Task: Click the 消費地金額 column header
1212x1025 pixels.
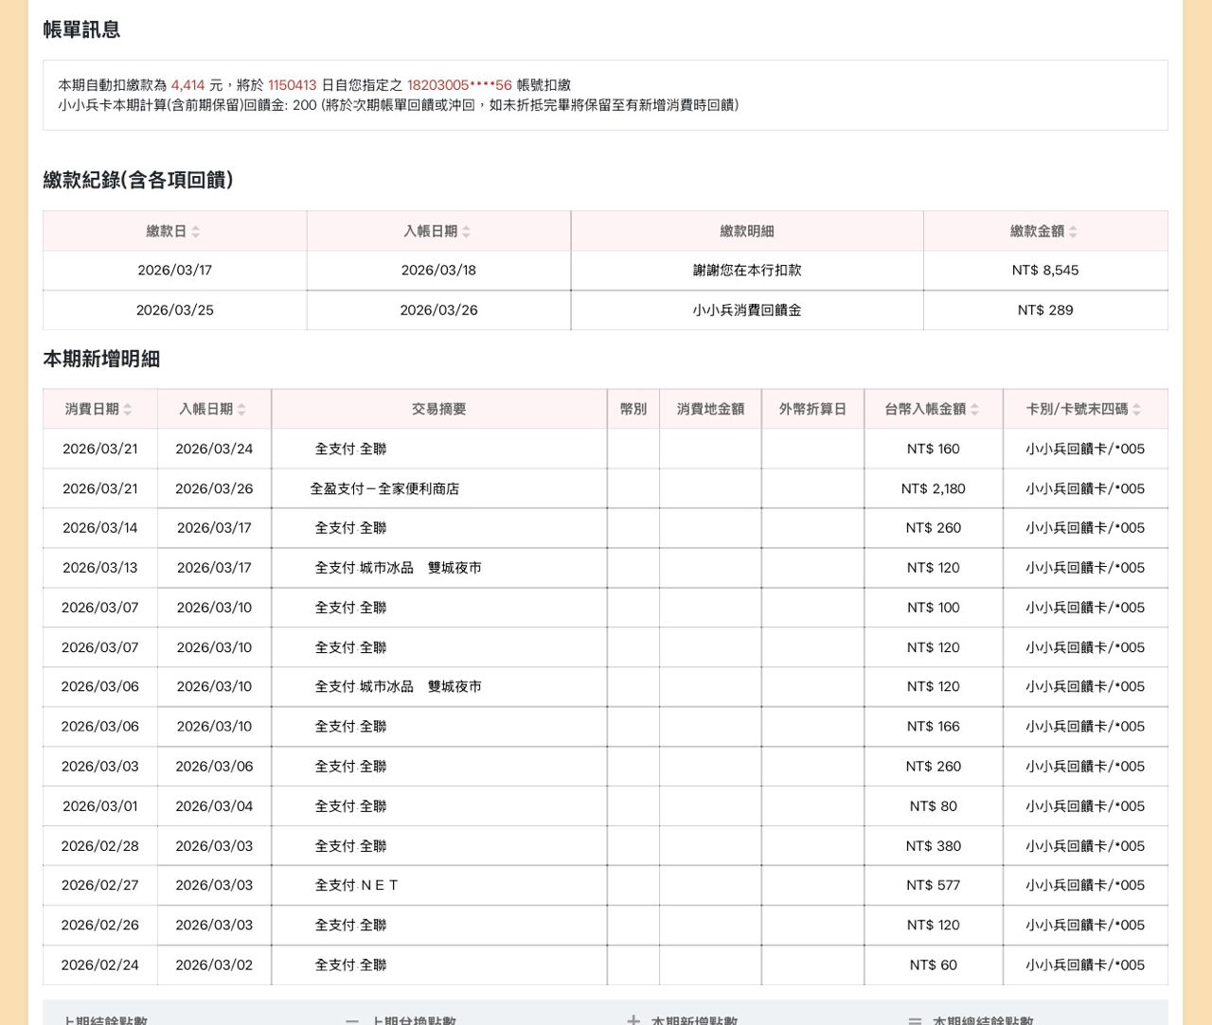Action: [x=710, y=409]
